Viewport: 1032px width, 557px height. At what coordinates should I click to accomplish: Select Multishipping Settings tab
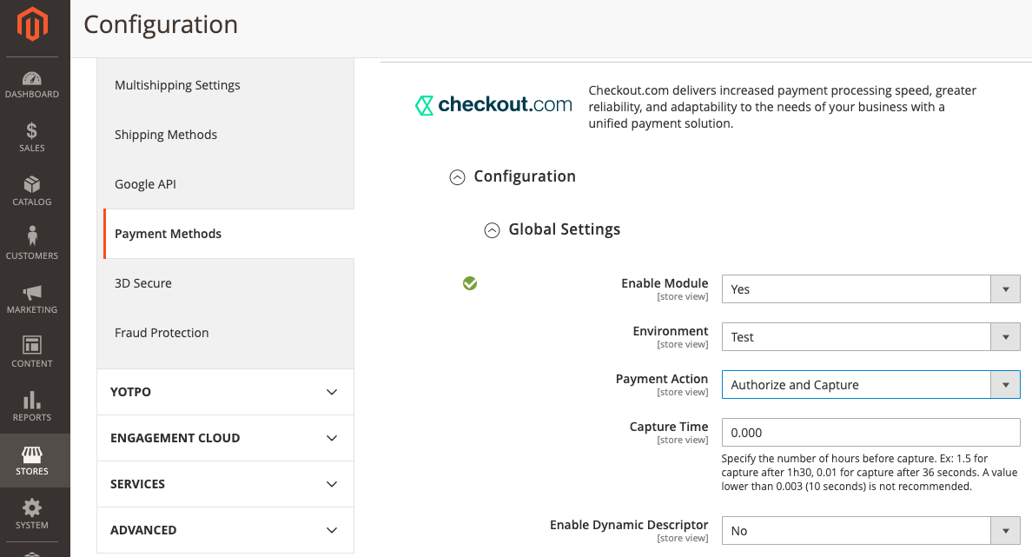(225, 85)
